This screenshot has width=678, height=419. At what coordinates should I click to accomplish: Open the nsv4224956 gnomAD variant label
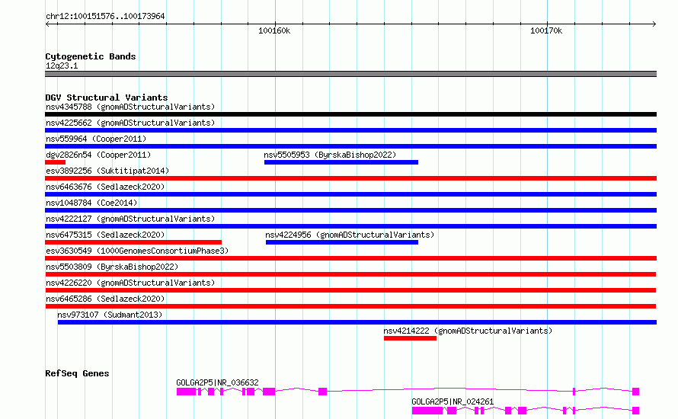(x=350, y=235)
